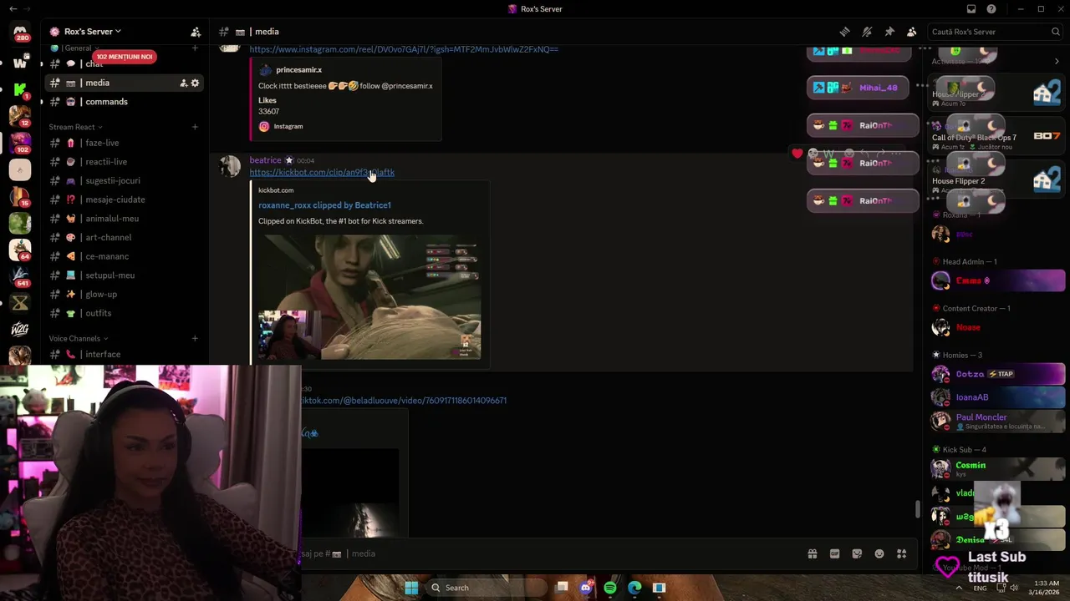Screen dimensions: 1070x601
Task: Select the chat channel
Action: (x=94, y=64)
